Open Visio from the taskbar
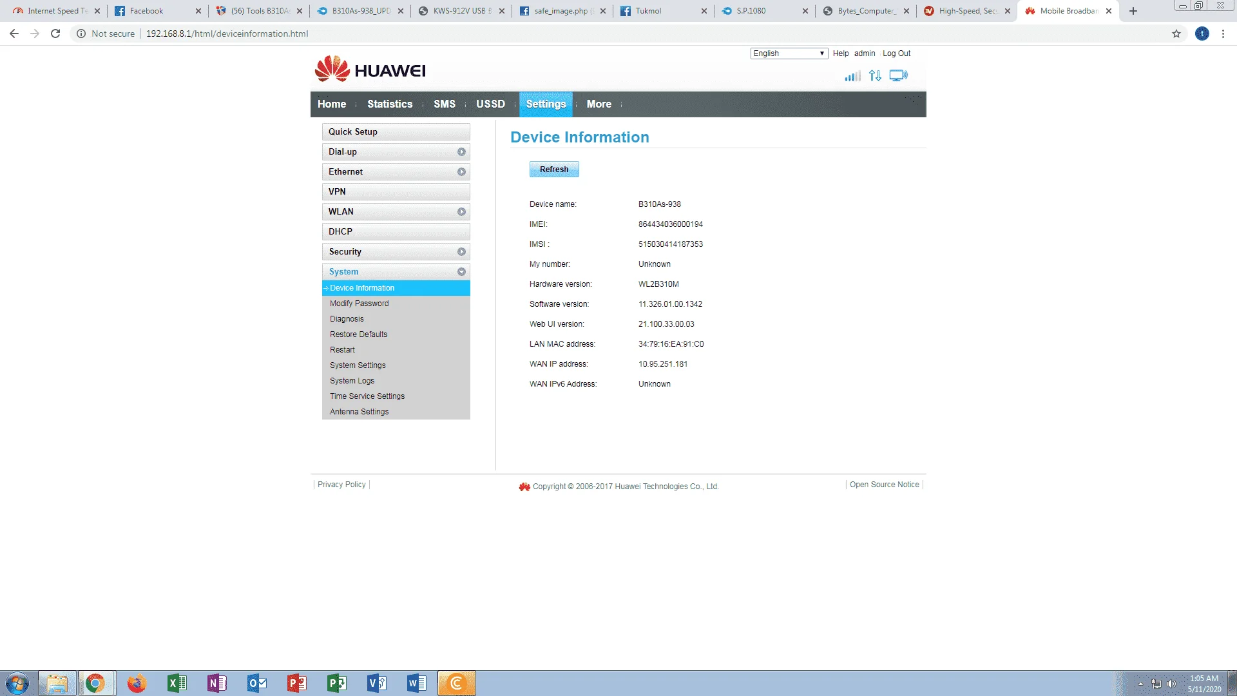Image resolution: width=1237 pixels, height=696 pixels. tap(376, 683)
